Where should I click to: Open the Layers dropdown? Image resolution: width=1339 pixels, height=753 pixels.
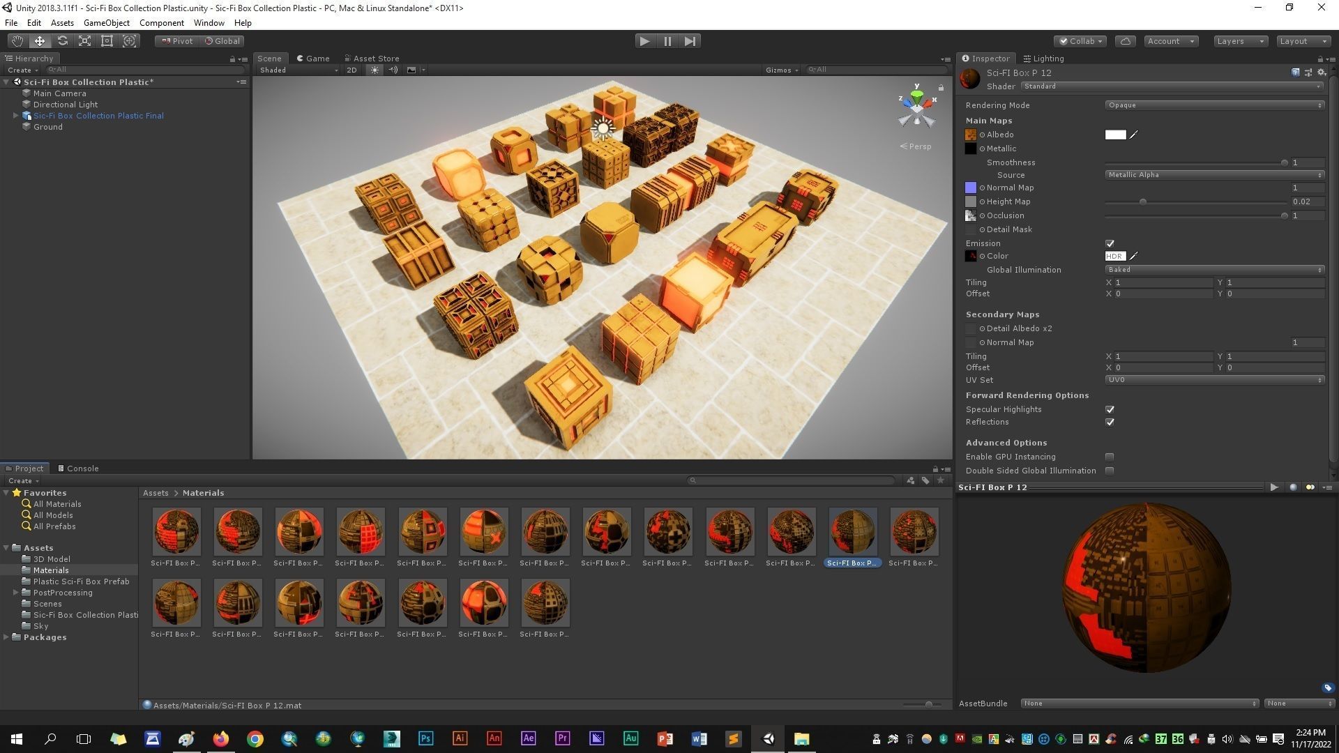(1240, 41)
